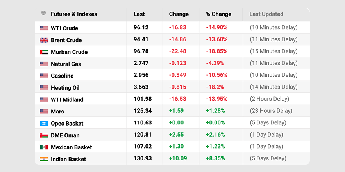345x172 pixels.
Task: Select the Natural Gas row name
Action: (66, 64)
